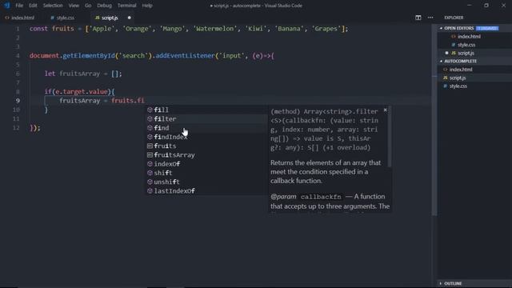This screenshot has height=288, width=512.
Task: Choose the shift suggestion
Action: (x=206, y=173)
